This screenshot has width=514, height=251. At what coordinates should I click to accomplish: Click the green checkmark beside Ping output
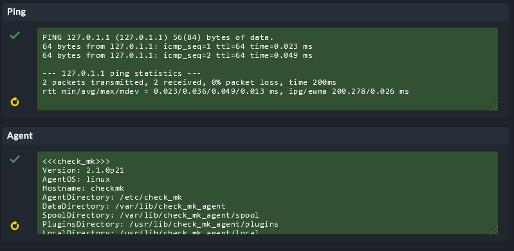pyautogui.click(x=15, y=35)
